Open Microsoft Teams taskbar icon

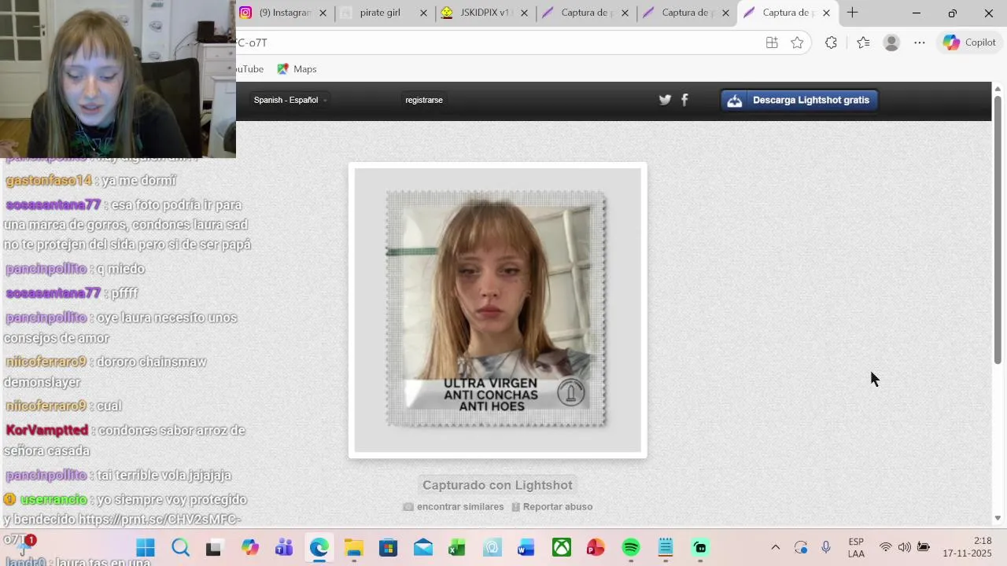(284, 547)
